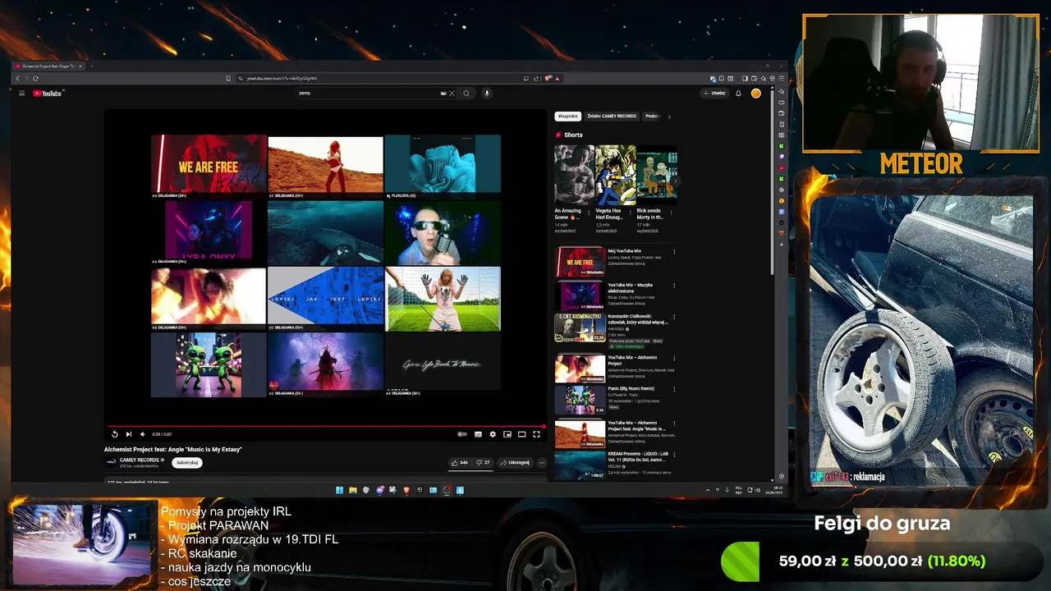The width and height of the screenshot is (1051, 591).
Task: Open options for 'Vegeta Has Had Enough' short
Action: [631, 212]
